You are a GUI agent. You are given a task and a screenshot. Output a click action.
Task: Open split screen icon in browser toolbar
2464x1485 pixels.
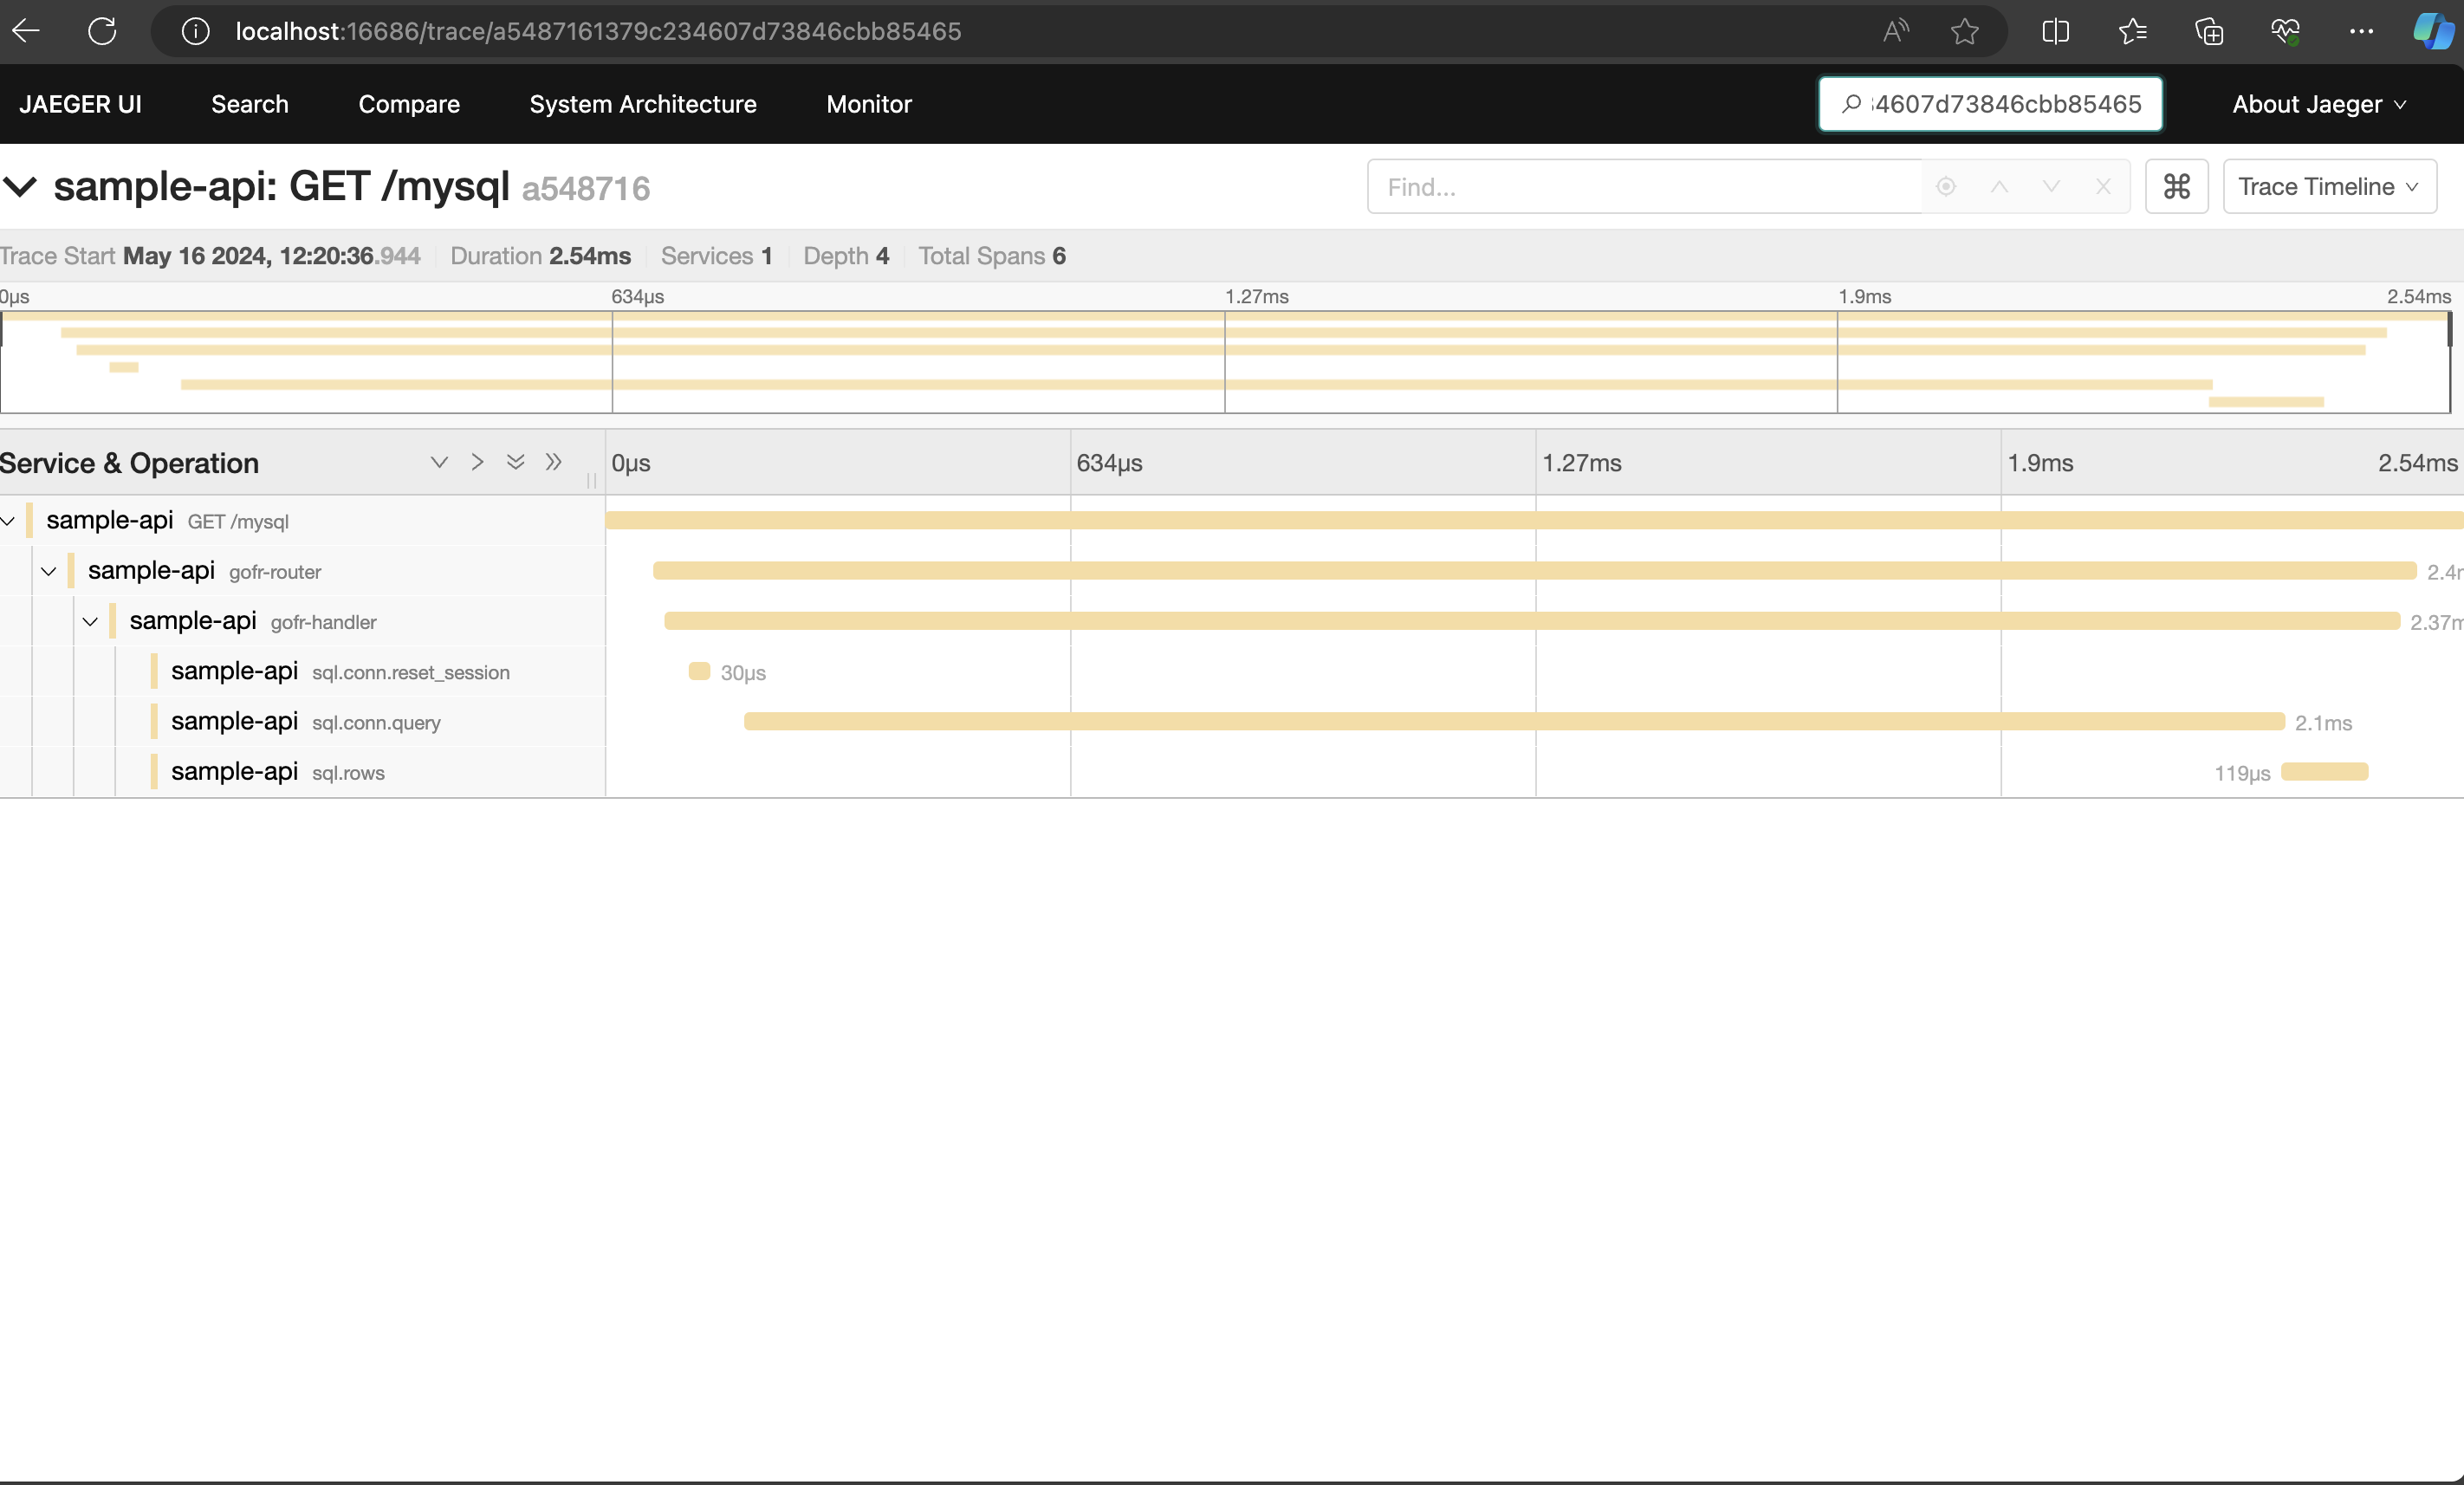point(2055,31)
